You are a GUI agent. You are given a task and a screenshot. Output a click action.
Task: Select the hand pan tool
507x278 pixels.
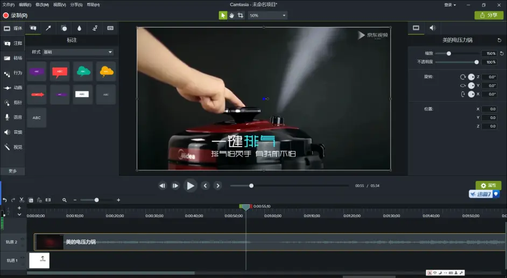pos(231,15)
